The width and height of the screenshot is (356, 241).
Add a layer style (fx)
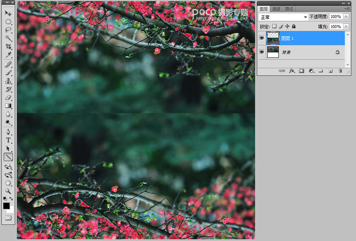click(x=292, y=71)
